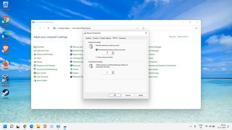The height and width of the screenshot is (130, 232).
Task: Click the vertical scrolling lines number field
Action: pos(107,53)
